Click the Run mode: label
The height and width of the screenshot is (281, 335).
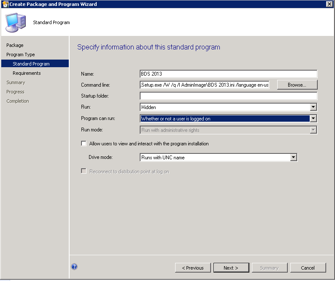92,130
